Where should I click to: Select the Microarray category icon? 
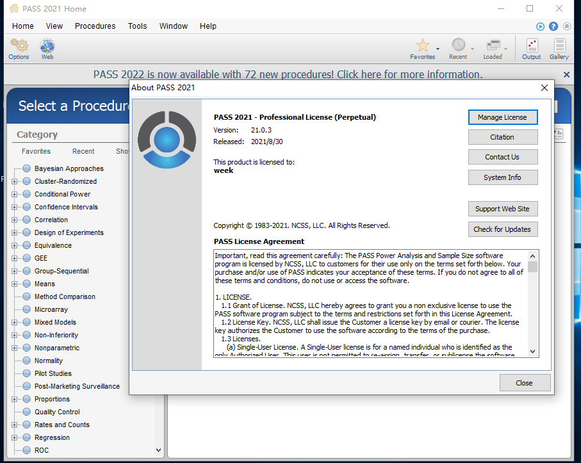27,309
